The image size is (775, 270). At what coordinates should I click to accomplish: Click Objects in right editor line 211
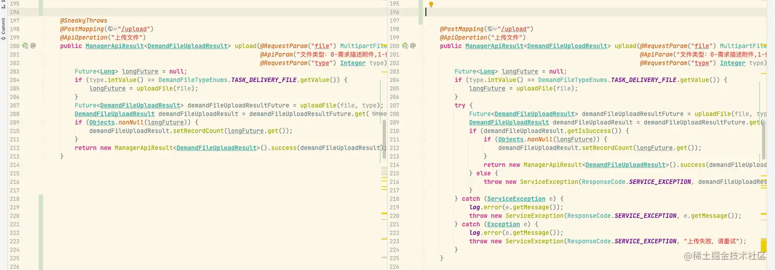[x=511, y=139]
